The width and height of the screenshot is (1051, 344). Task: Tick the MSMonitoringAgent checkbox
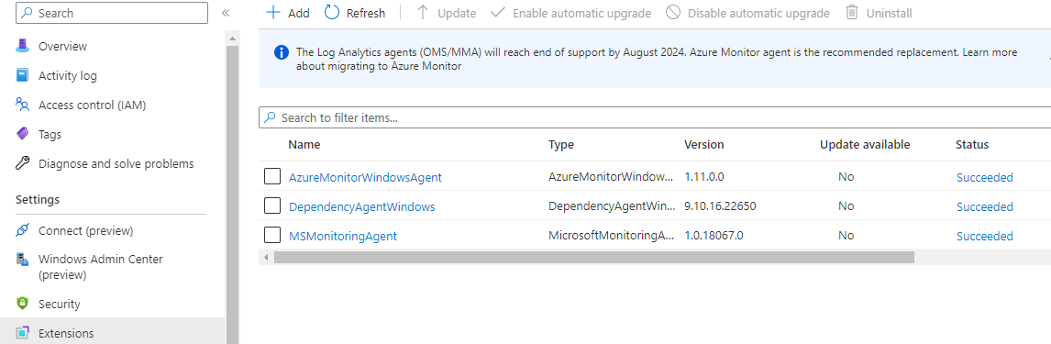click(x=272, y=236)
